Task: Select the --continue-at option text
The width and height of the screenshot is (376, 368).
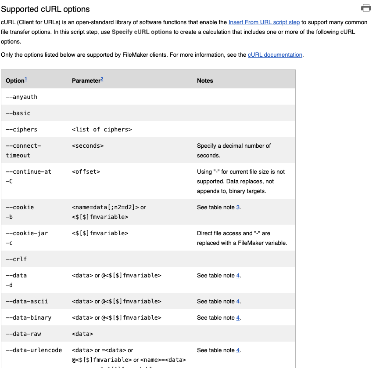Action: click(29, 172)
